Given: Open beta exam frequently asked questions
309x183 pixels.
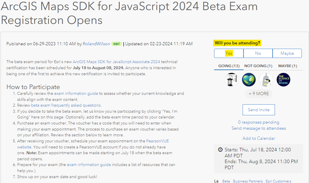Looking at the screenshot, I should pyautogui.click(x=66, y=105).
